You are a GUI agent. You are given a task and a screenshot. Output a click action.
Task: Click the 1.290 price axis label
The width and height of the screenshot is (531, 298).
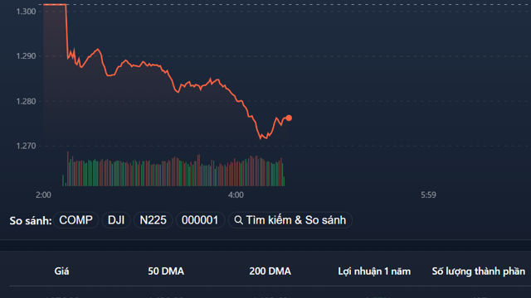click(x=26, y=56)
